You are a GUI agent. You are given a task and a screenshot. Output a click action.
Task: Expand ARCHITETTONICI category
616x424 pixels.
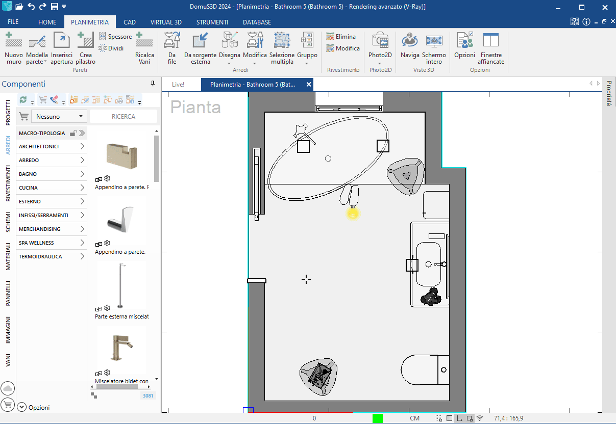52,146
